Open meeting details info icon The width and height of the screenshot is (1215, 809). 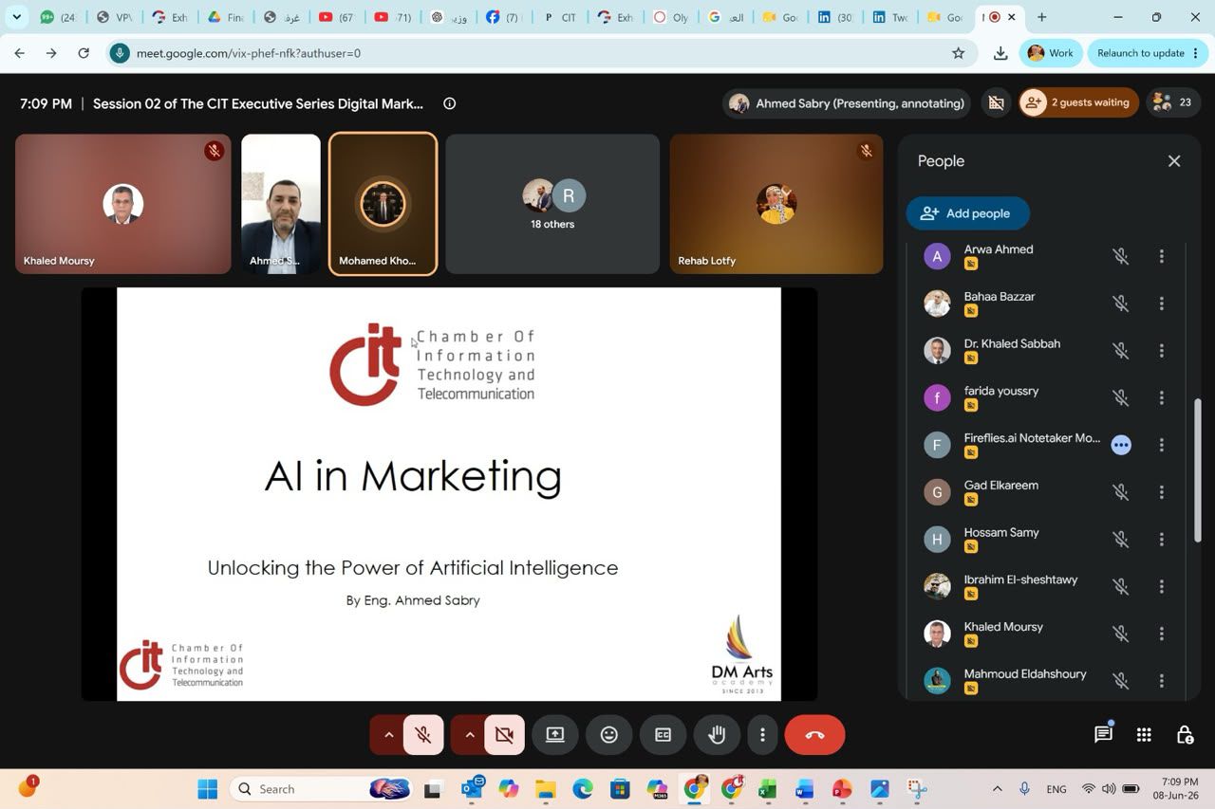(450, 103)
